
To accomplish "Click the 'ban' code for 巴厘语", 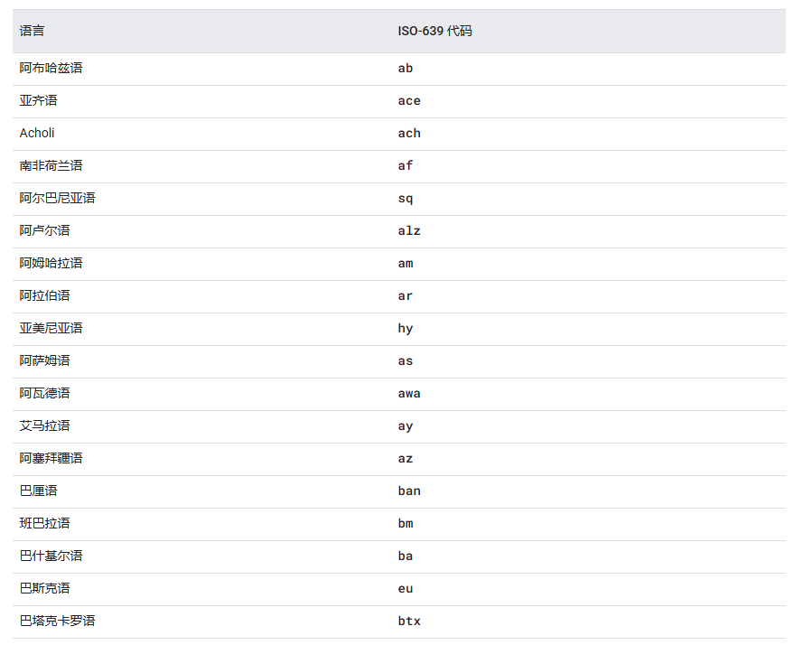I will [409, 491].
